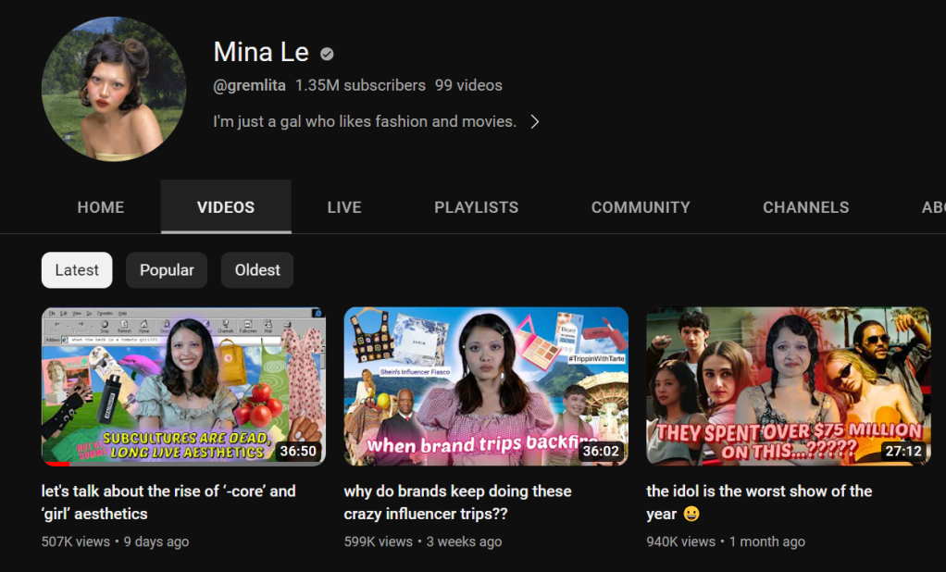Screen dimensions: 946x572
Task: Open title 'the idol is the worst show'
Action: point(759,491)
